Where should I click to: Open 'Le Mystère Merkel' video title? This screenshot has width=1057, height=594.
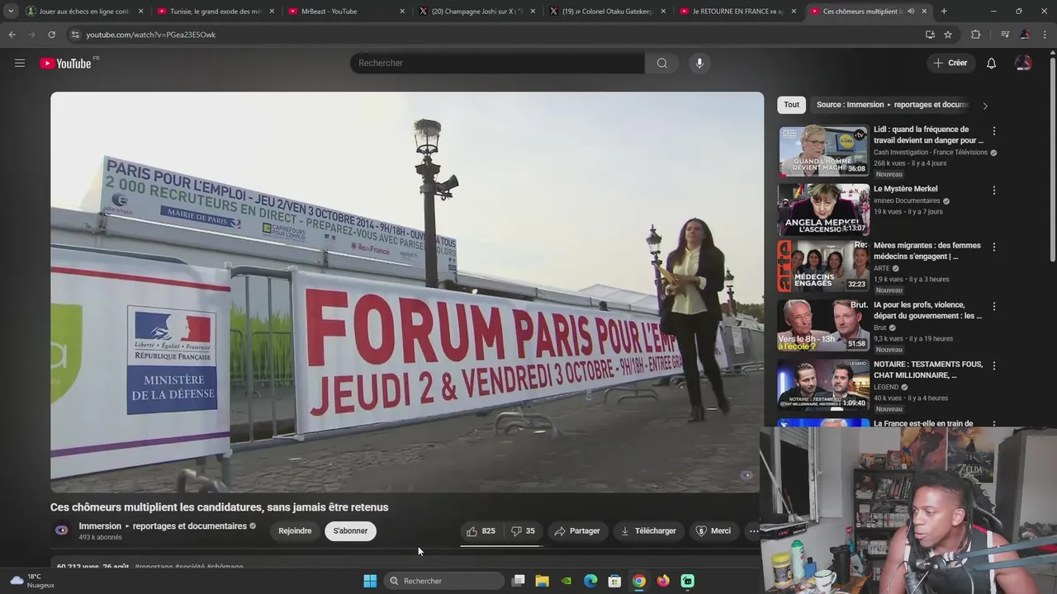coord(905,189)
